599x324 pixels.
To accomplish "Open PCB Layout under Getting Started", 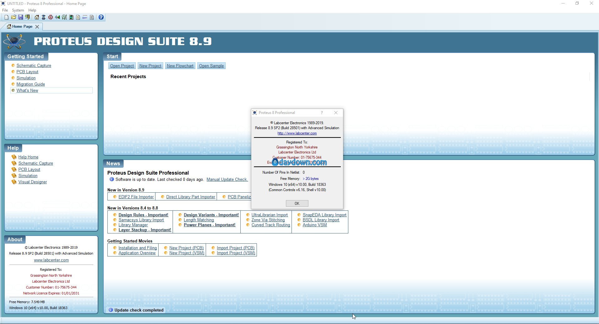I will pos(27,72).
